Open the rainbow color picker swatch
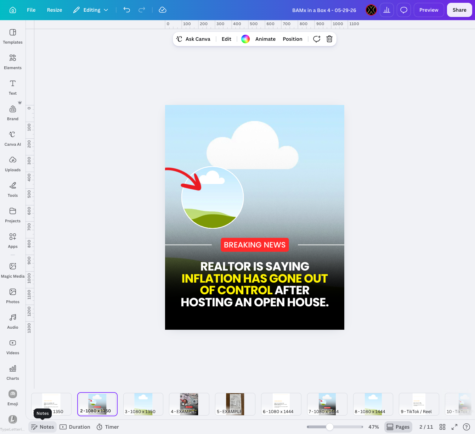The width and height of the screenshot is (475, 434). [x=245, y=39]
